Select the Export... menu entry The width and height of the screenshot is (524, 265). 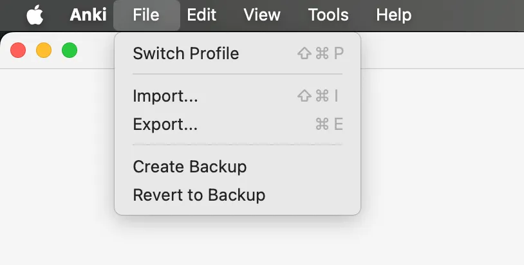coord(165,124)
